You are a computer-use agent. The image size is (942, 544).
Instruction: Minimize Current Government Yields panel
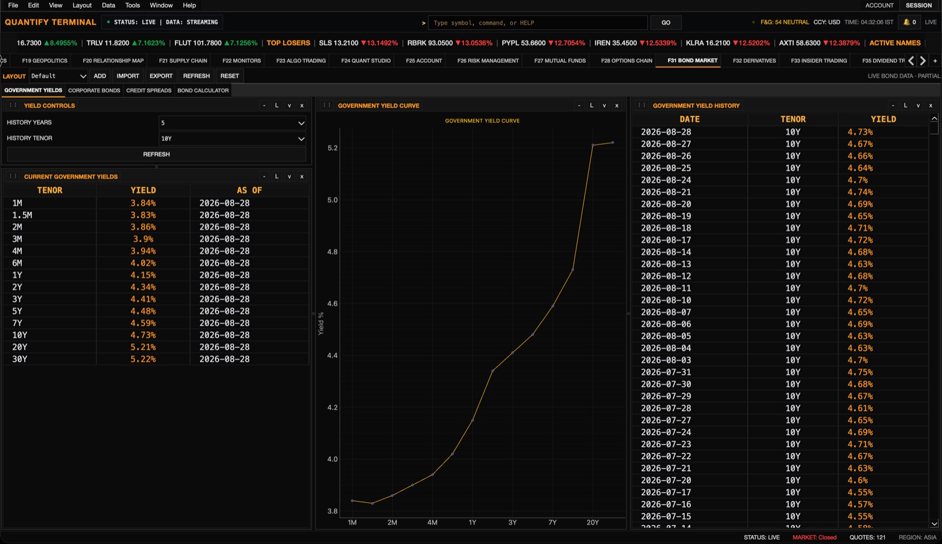point(264,176)
